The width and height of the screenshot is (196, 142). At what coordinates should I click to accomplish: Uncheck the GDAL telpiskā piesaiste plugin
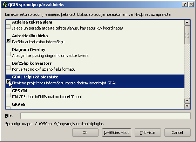point(8,81)
